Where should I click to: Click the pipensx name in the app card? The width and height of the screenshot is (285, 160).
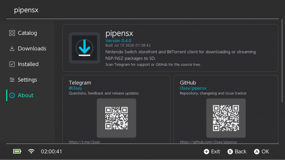click(x=119, y=33)
